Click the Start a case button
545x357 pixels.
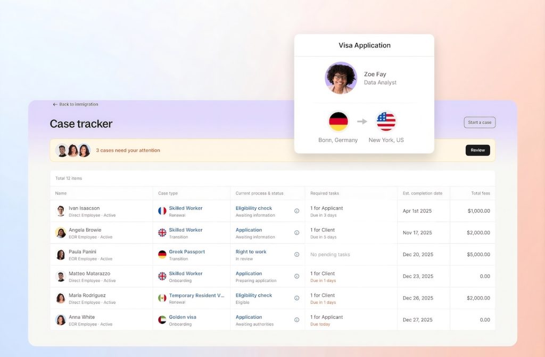click(480, 123)
